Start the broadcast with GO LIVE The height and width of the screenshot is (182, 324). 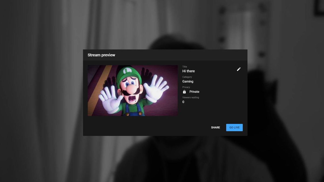[x=234, y=127]
